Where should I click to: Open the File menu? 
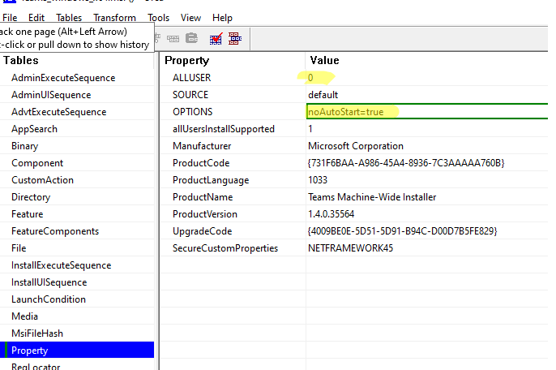[x=10, y=17]
